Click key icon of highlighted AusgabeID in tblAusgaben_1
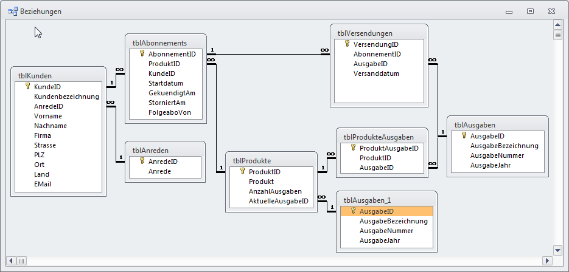This screenshot has height=272, width=569. [x=354, y=211]
